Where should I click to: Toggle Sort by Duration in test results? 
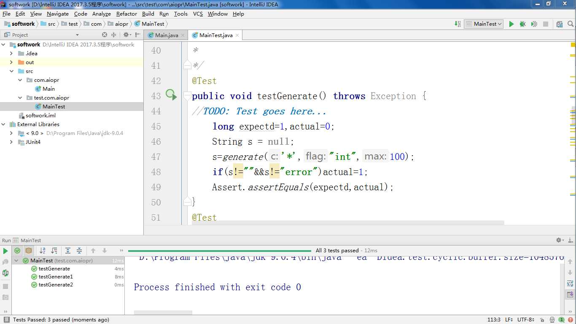(54, 251)
